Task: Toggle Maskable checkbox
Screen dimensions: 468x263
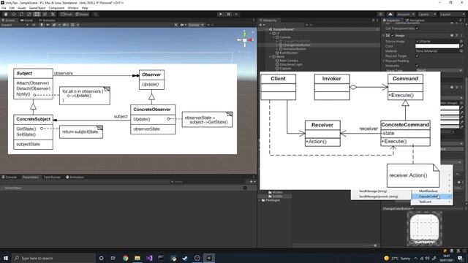Action: 418,66
